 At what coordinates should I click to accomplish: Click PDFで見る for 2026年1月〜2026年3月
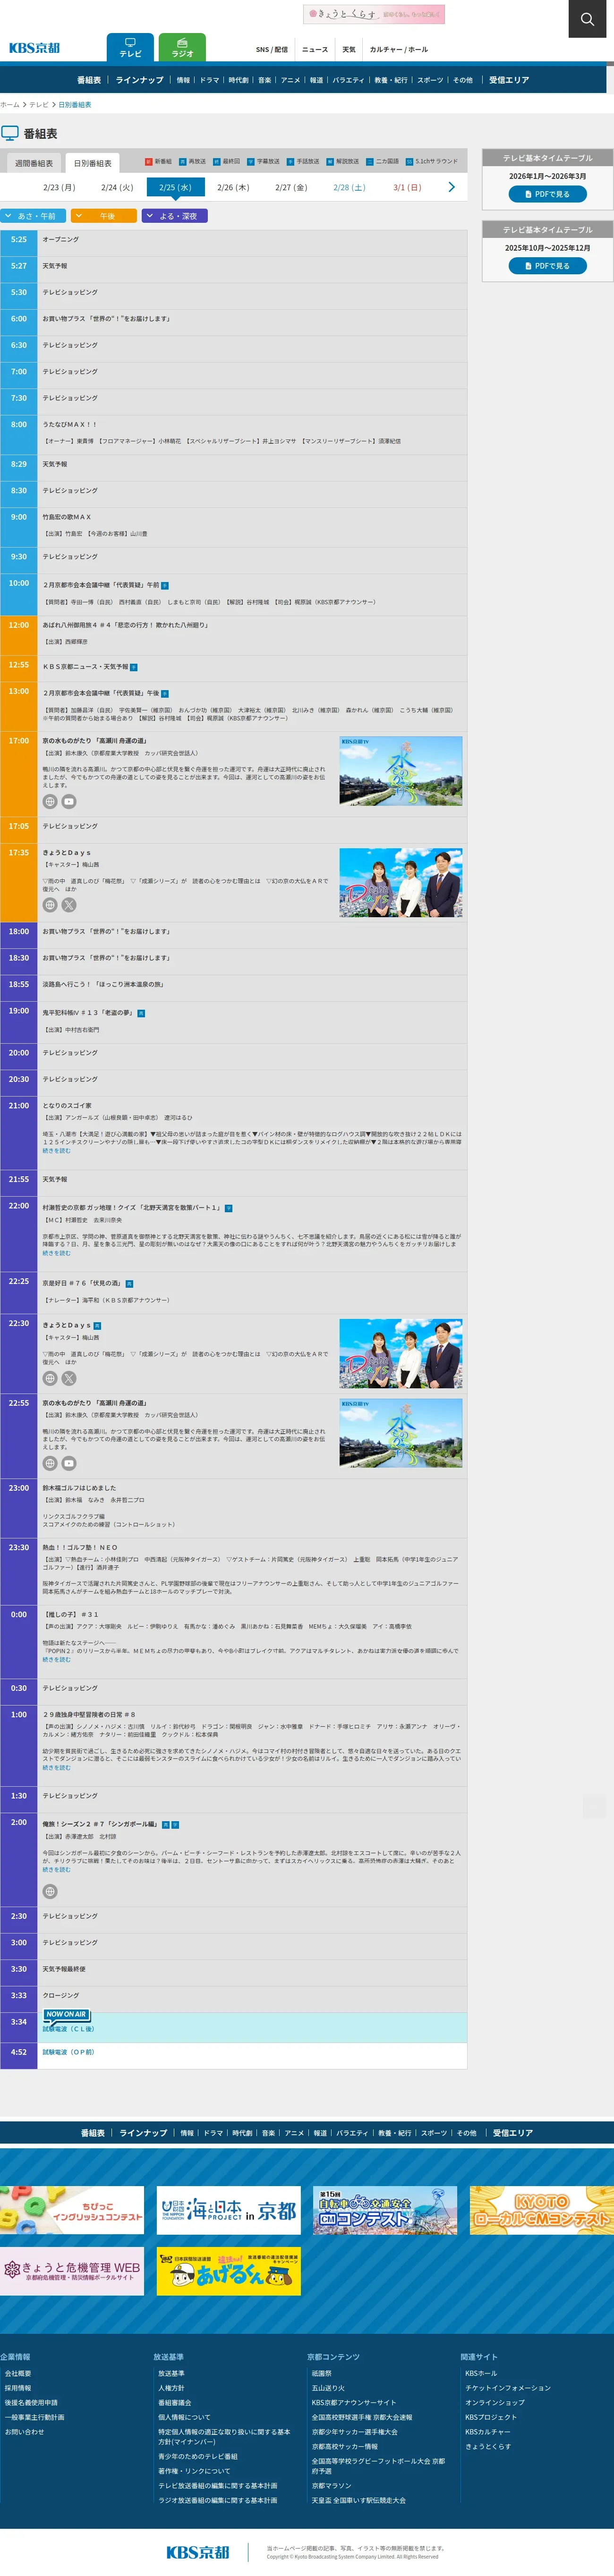click(x=548, y=194)
